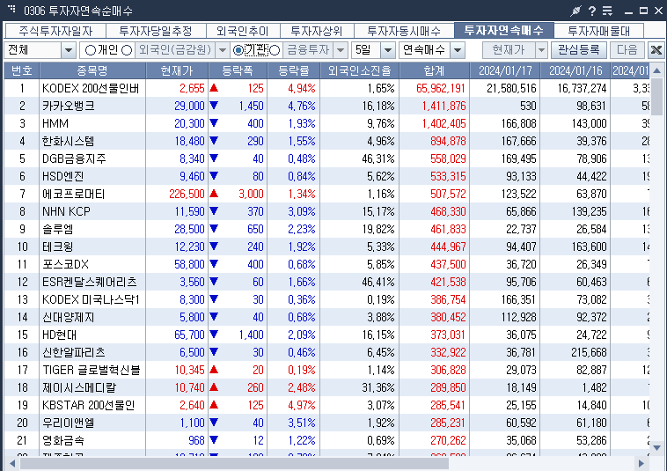This screenshot has width=667, height=471.
Task: Expand the 현재가 dropdown arrow
Action: click(x=541, y=50)
